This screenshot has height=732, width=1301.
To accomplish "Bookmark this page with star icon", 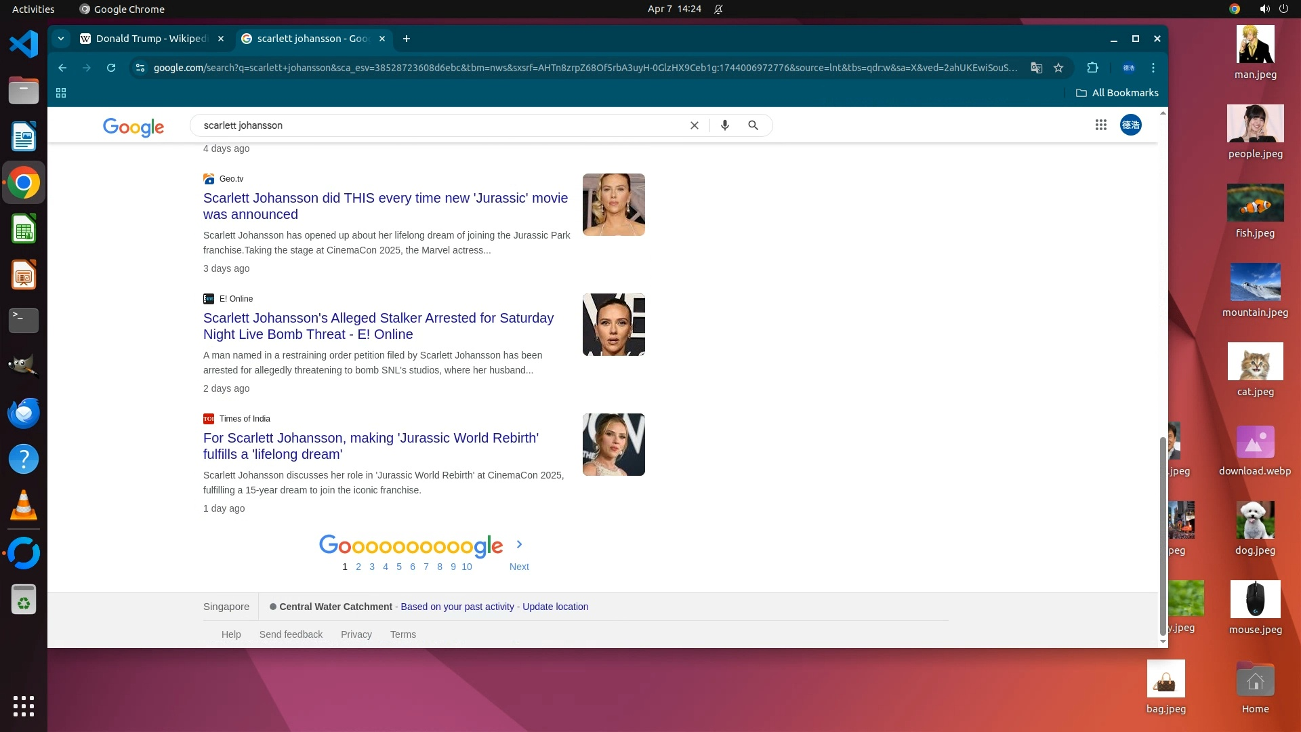I will click(1058, 68).
